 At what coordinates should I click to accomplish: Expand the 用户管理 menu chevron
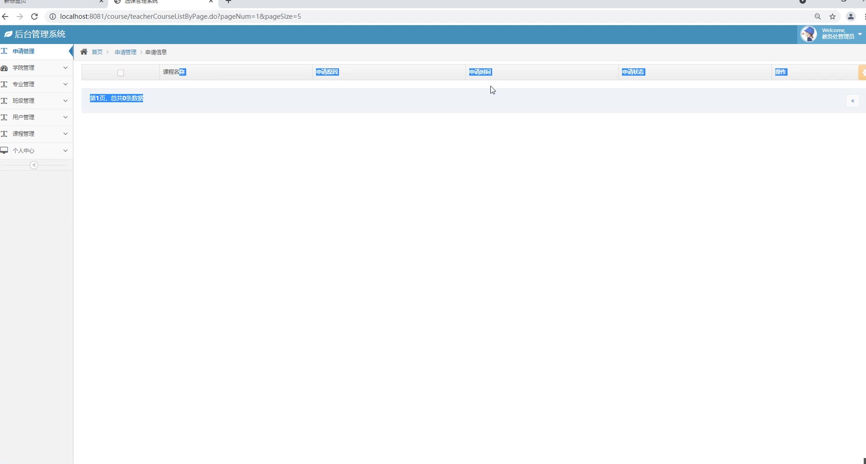[x=65, y=117]
